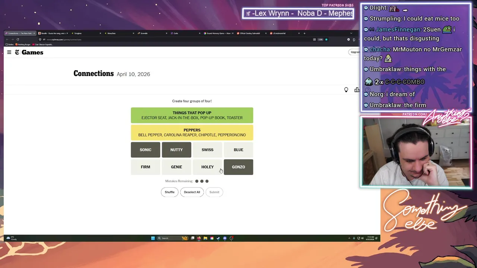
Task: Select the SONIC tile
Action: [145, 150]
